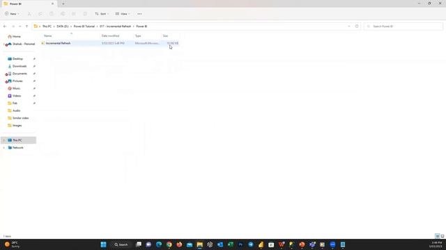Click the Copy toolbar icon
This screenshot has width=446, height=250.
pyautogui.click(x=40, y=14)
